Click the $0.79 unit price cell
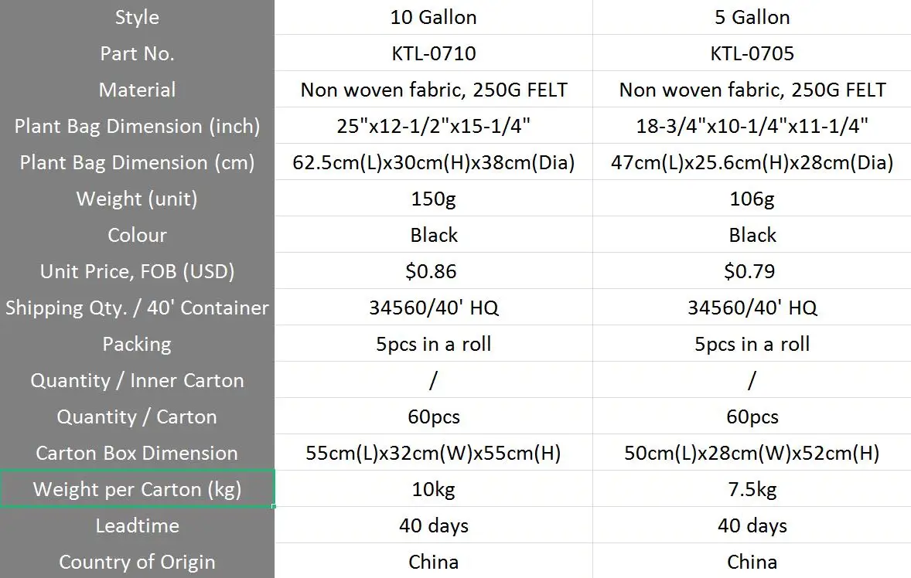This screenshot has height=578, width=911. click(x=752, y=271)
